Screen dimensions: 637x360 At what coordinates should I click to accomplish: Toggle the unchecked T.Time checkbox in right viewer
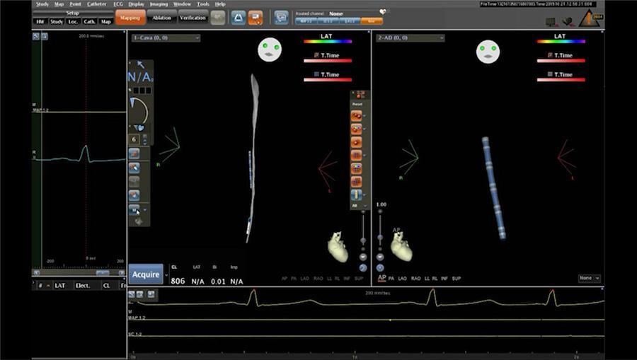550,74
